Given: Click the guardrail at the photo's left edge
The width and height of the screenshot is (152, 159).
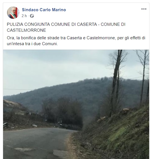Looking at the screenshot, I should coord(5,125).
